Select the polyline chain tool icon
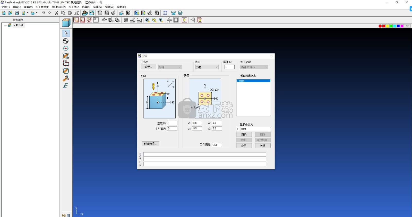This screenshot has height=217, width=412. click(x=66, y=63)
